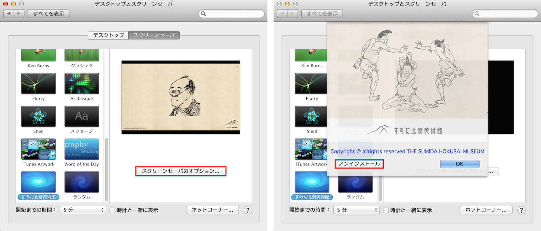
Task: Open スクリーンセーバのオプション button
Action: pos(181,171)
